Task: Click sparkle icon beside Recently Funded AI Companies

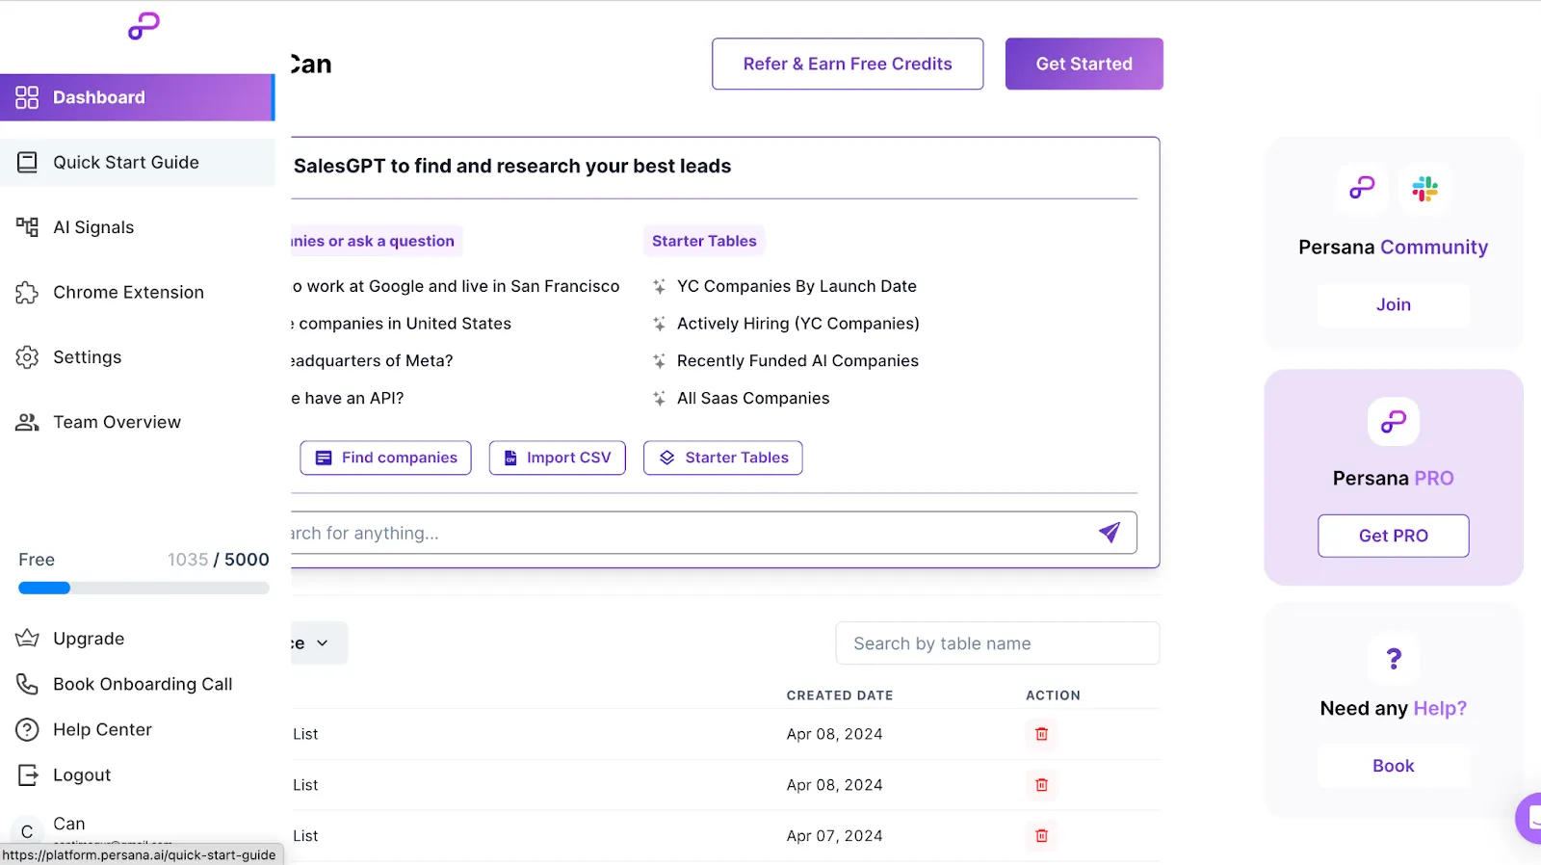Action: pyautogui.click(x=659, y=361)
